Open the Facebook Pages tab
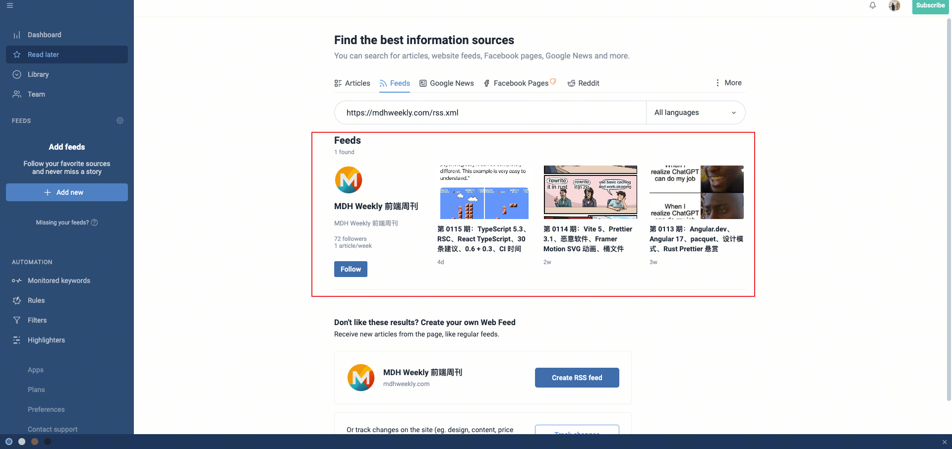The height and width of the screenshot is (449, 952). 520,83
